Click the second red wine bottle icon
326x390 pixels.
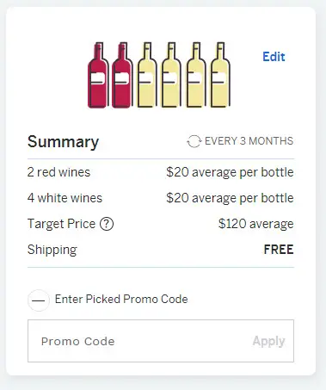click(x=122, y=75)
